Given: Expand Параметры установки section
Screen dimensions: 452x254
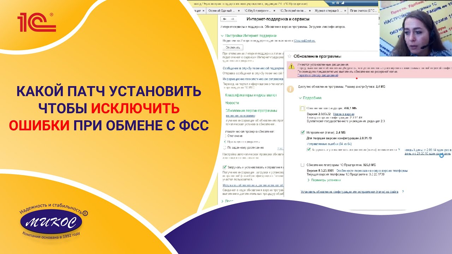Looking at the screenshot, I should coord(309,180).
